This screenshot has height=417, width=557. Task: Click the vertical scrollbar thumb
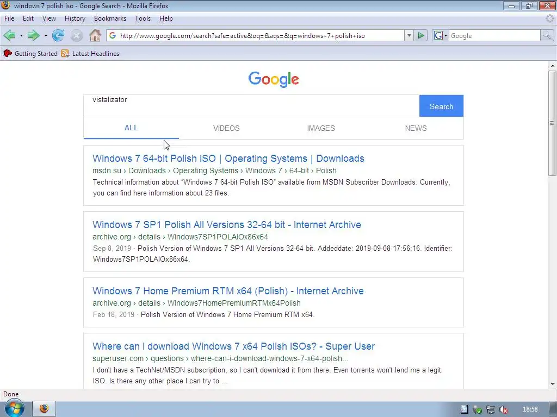click(552, 123)
